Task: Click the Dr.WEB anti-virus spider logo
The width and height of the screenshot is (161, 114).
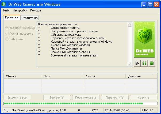Action: (144, 40)
